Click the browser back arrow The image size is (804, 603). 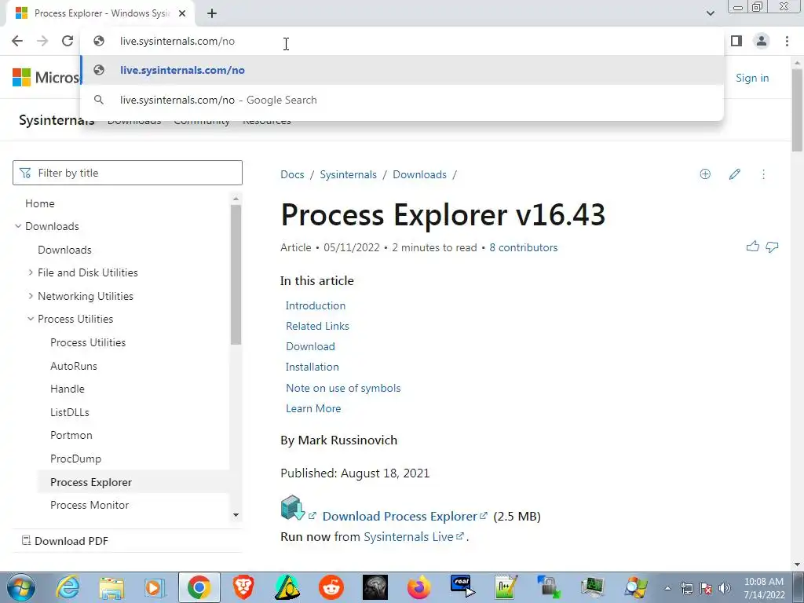pyautogui.click(x=17, y=41)
